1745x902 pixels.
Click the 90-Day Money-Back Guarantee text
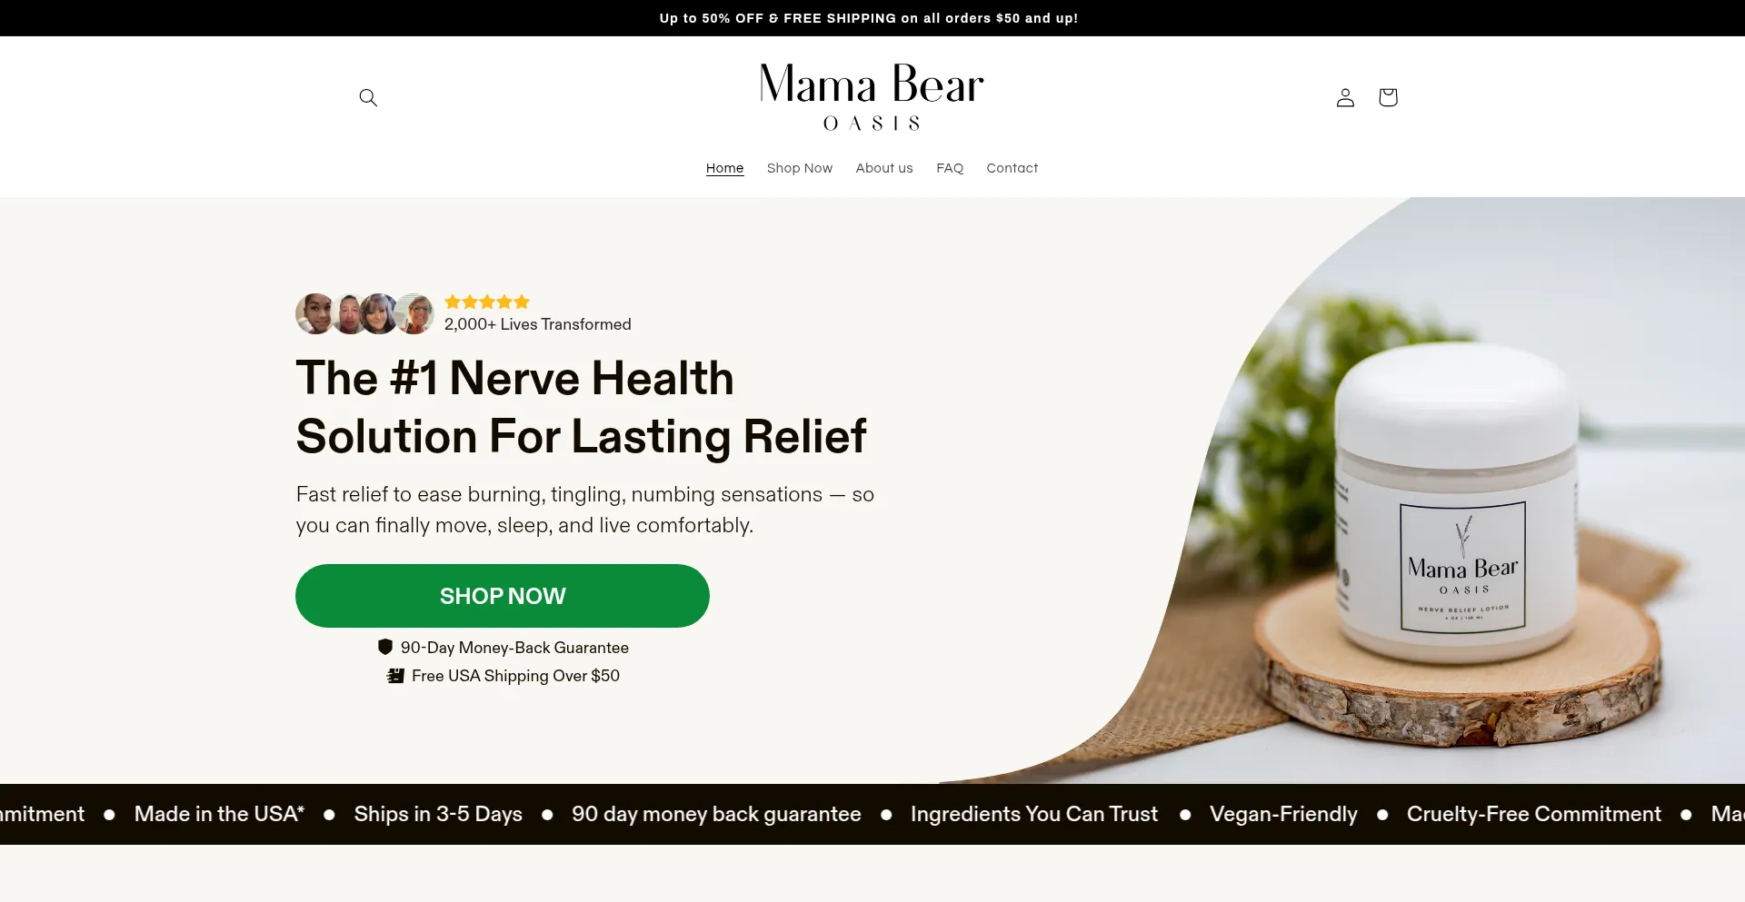[514, 648]
